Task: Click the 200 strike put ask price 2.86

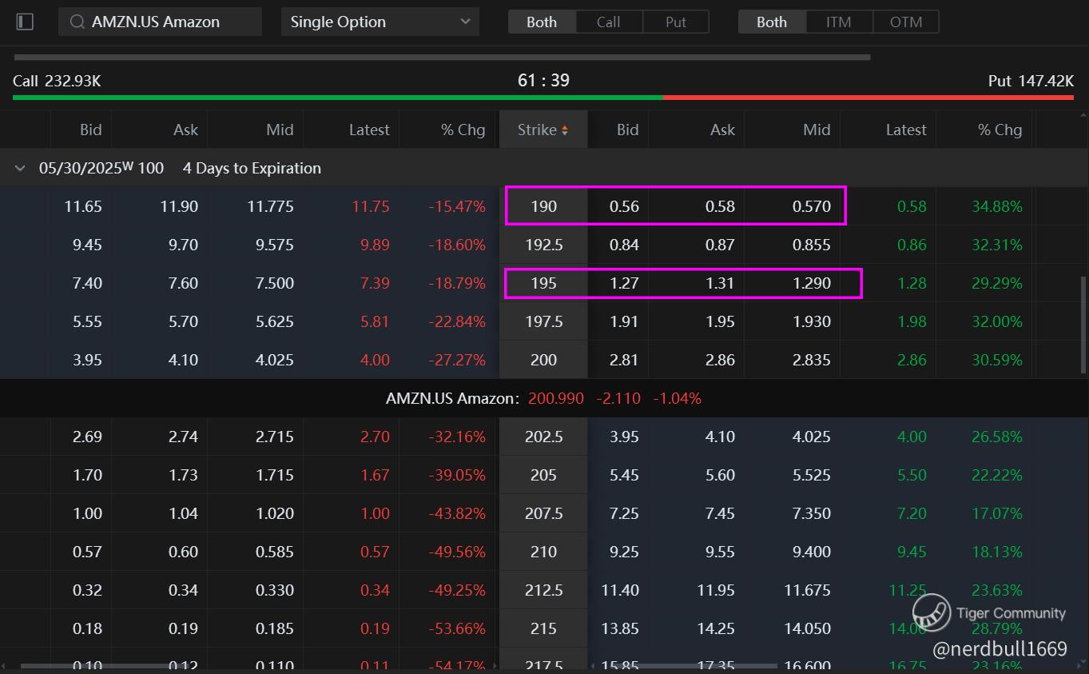Action: (719, 360)
